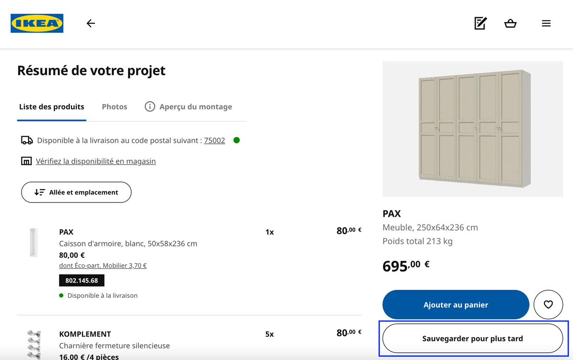The height and width of the screenshot is (360, 573).
Task: Click Meuble, 250x64x236 cm text
Action: (x=430, y=228)
